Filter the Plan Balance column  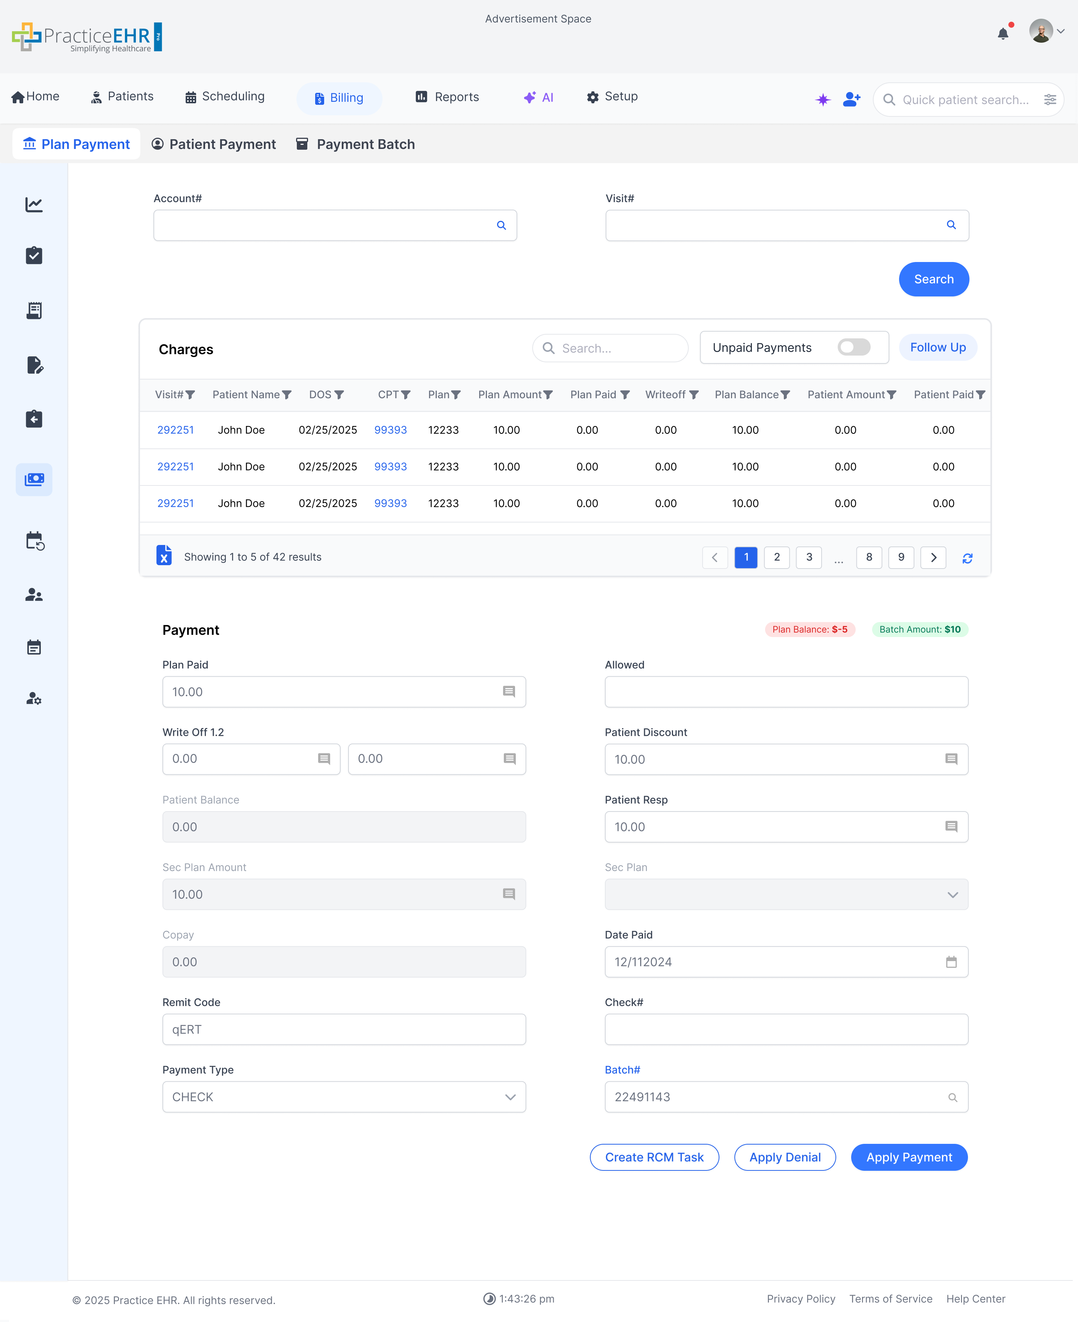(786, 395)
